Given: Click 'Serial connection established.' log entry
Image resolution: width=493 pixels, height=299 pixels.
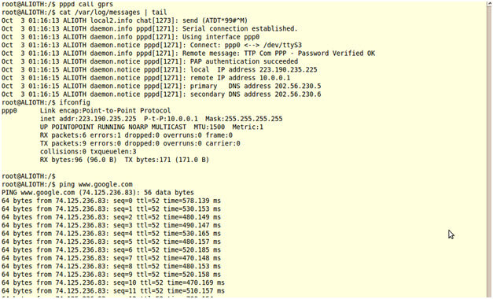Looking at the screenshot, I should click(149, 28).
